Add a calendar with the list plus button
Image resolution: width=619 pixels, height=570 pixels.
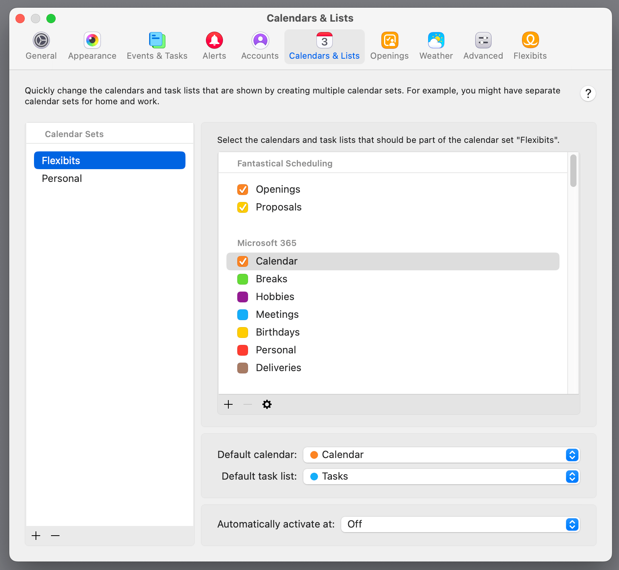coord(228,404)
